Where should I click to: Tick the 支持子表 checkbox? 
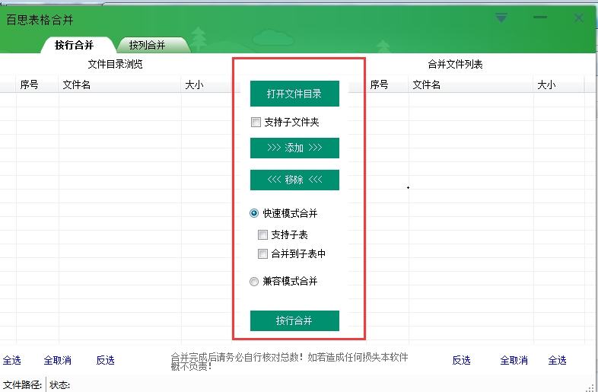(x=262, y=234)
